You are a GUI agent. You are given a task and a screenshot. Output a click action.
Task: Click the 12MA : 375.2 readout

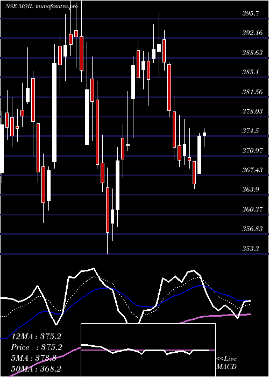tap(36, 337)
